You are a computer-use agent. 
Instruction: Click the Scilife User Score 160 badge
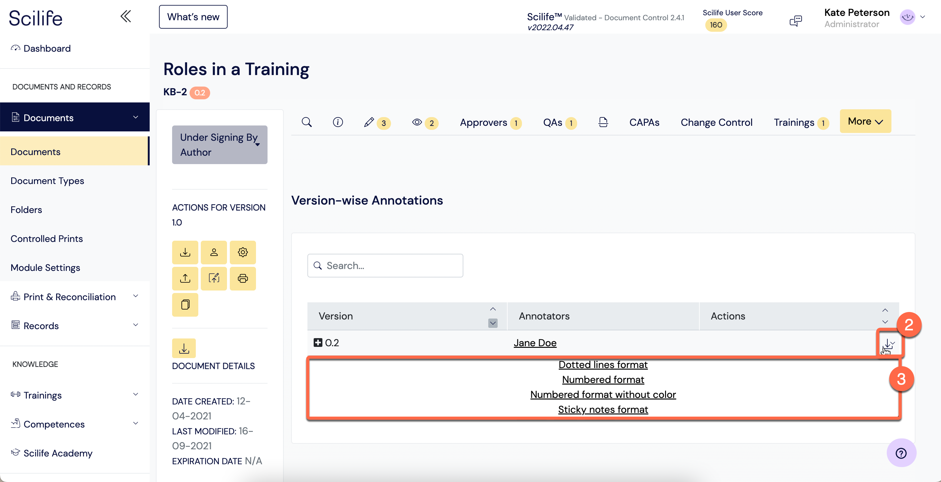pyautogui.click(x=716, y=25)
